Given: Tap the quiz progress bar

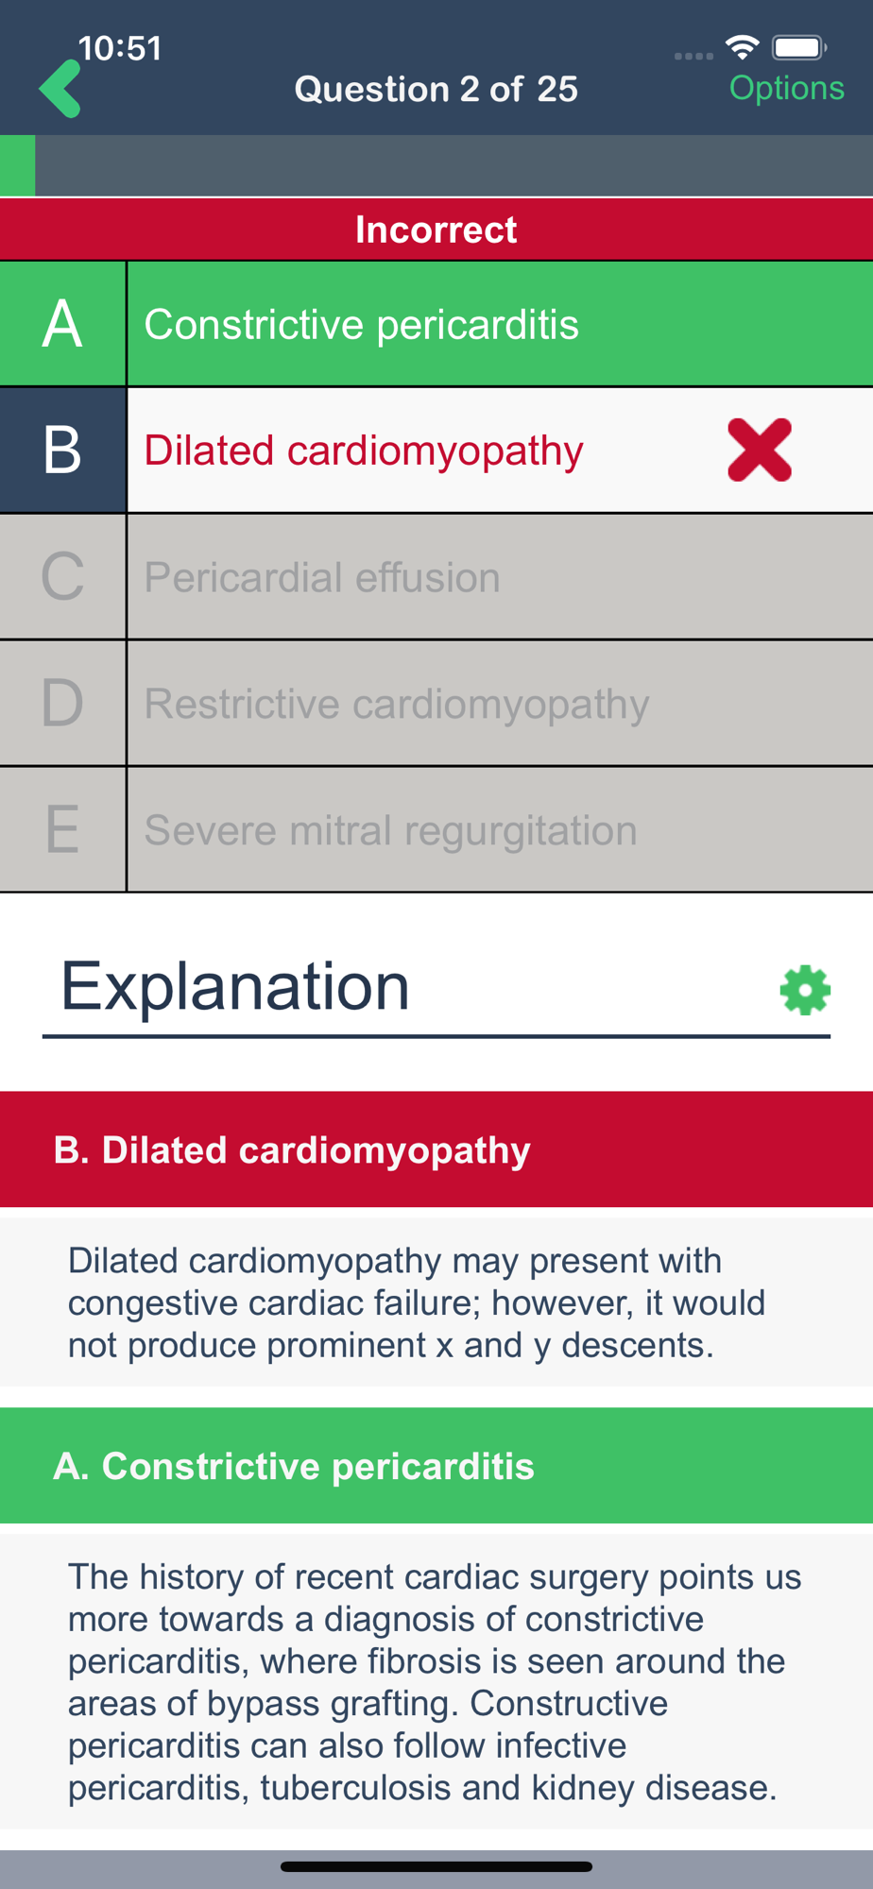Looking at the screenshot, I should pos(436,165).
